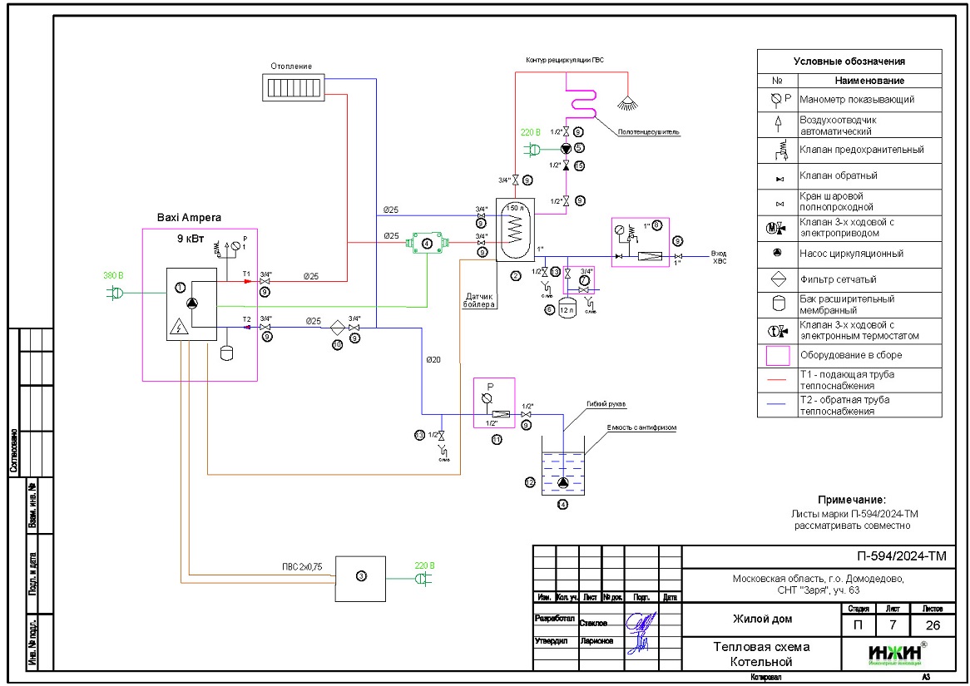This screenshot has width=970, height=686.
Task: Click the Условные обозначения table header
Action: click(849, 62)
